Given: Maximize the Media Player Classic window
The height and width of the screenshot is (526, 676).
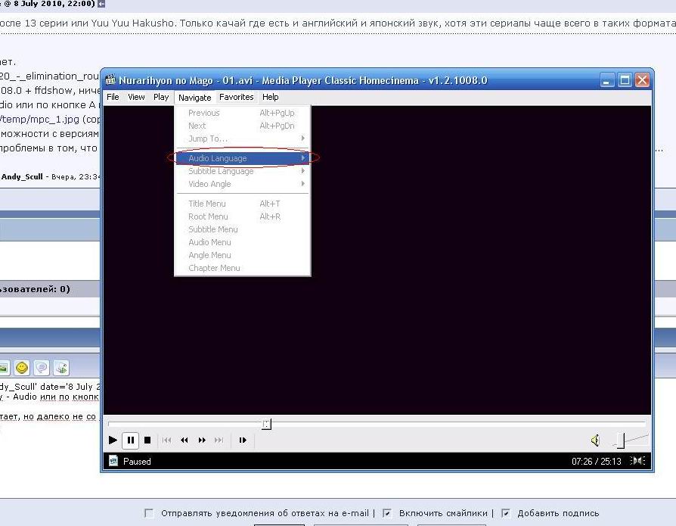Looking at the screenshot, I should pos(625,80).
